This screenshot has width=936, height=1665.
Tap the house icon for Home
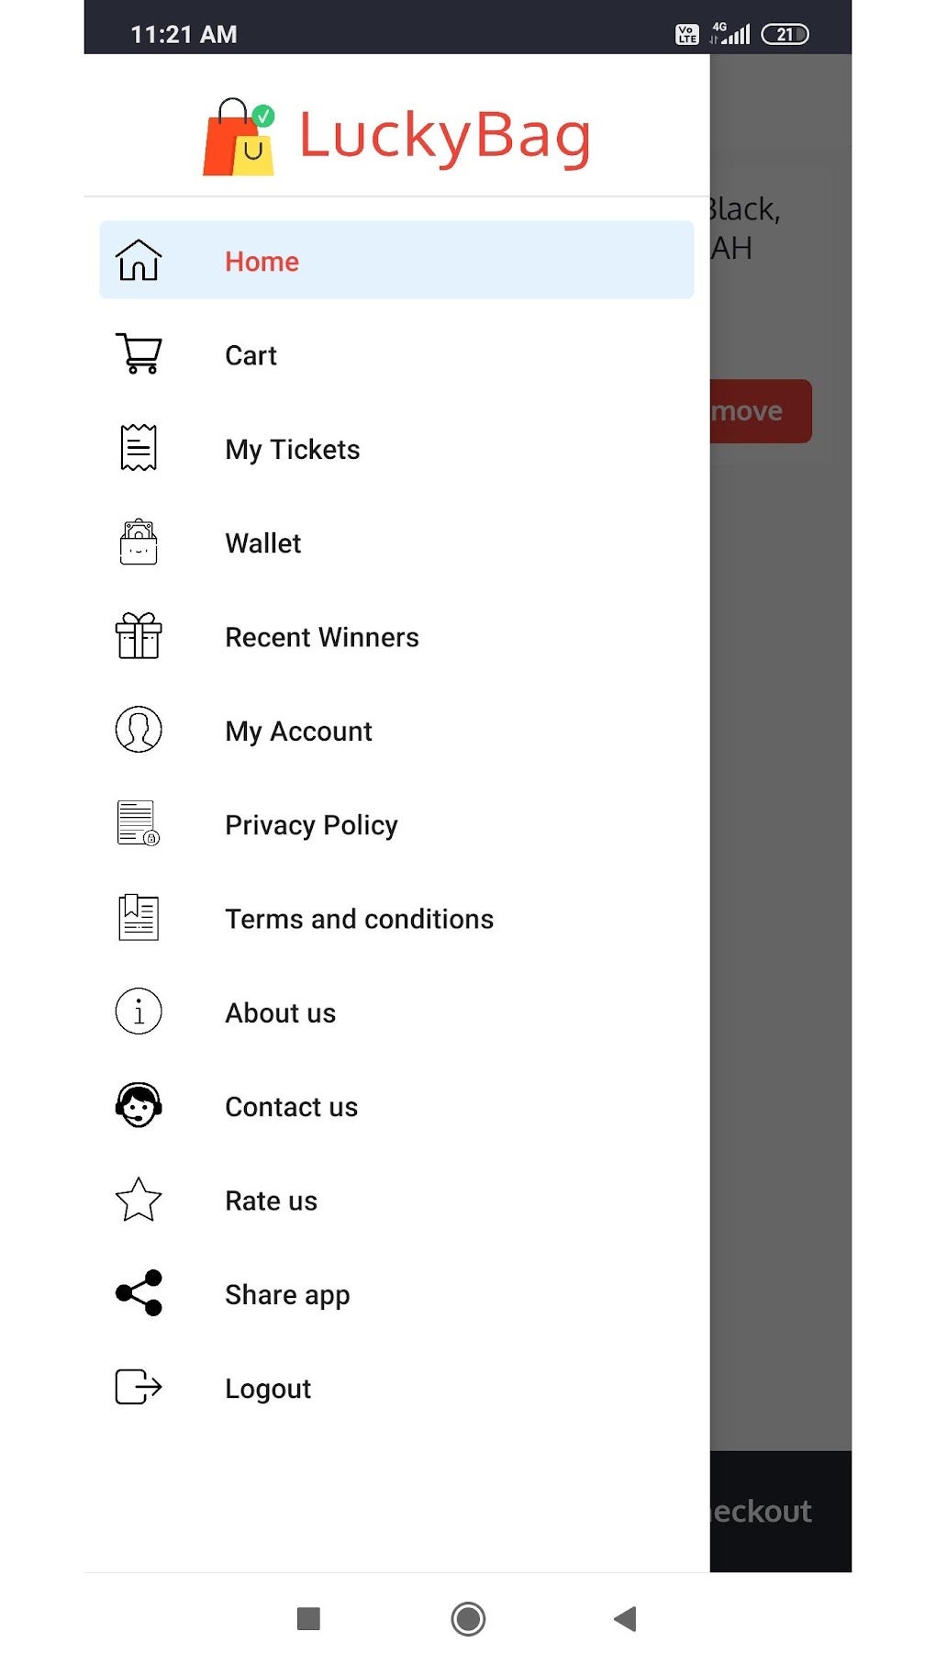coord(139,261)
